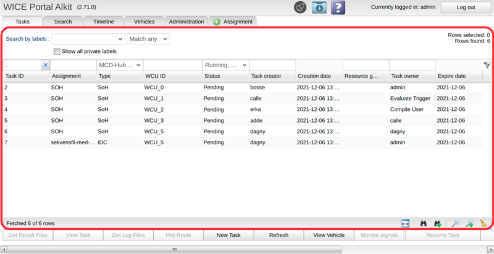This screenshot has height=254, width=494.
Task: Click the binoculars with green plus icon
Action: (x=438, y=223)
